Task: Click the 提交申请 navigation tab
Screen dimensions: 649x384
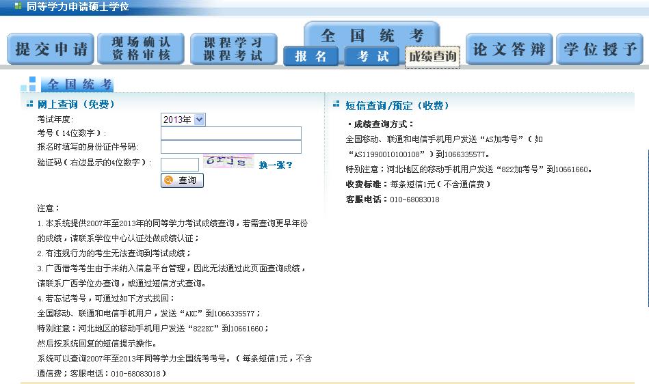Action: [51, 49]
